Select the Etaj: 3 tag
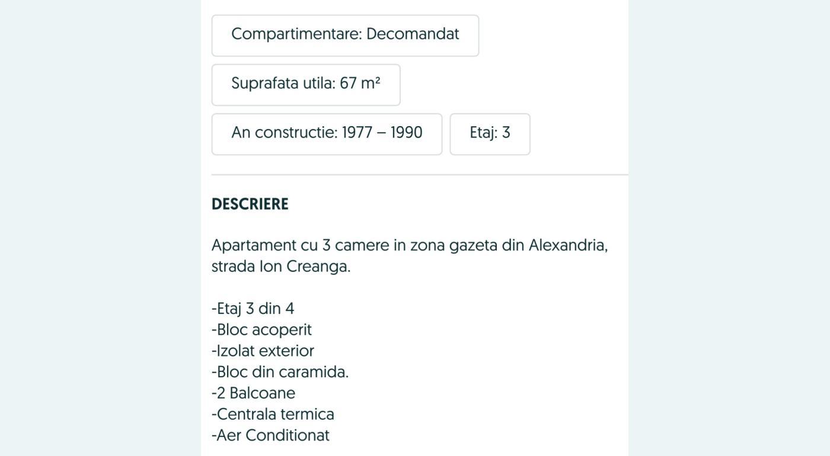This screenshot has height=456, width=830. click(490, 134)
